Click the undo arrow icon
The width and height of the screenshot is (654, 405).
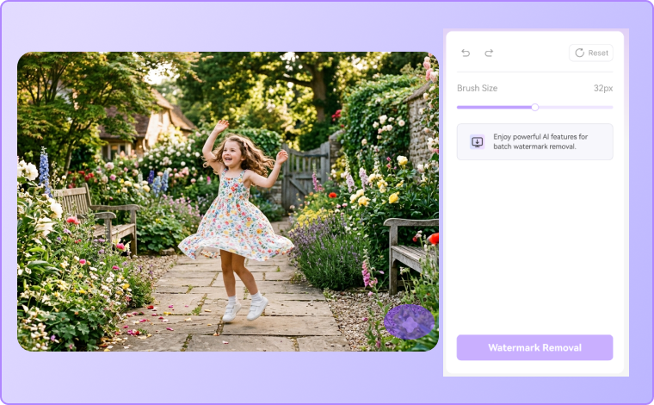466,53
